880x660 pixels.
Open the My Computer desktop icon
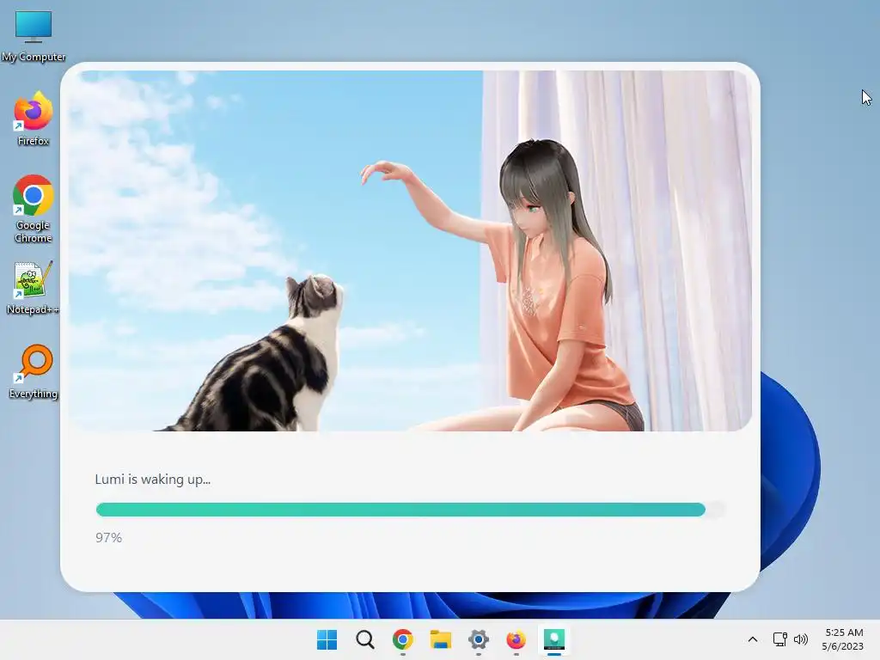[34, 36]
